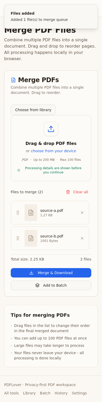Grab the drag handle for source-b.pdf
The width and height of the screenshot is (102, 402).
(x=18, y=238)
